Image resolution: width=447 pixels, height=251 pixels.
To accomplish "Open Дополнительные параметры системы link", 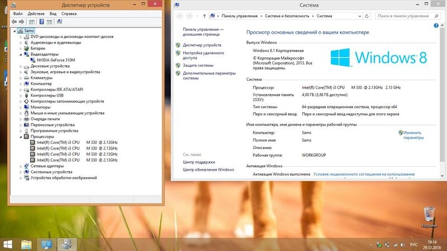I will pyautogui.click(x=209, y=75).
